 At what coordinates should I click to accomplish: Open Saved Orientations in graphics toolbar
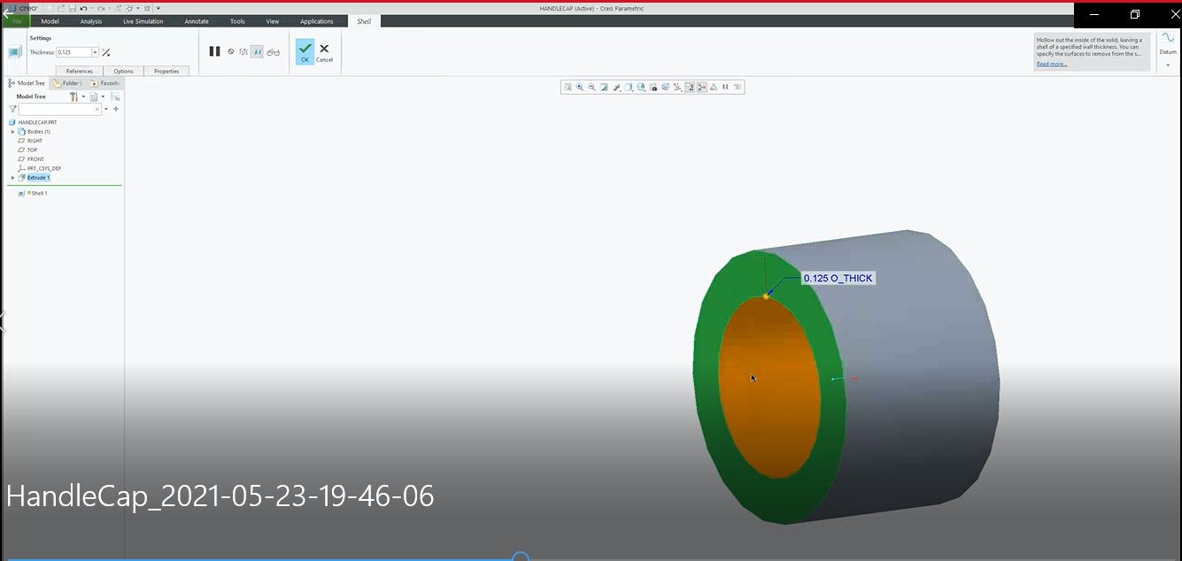coord(641,87)
